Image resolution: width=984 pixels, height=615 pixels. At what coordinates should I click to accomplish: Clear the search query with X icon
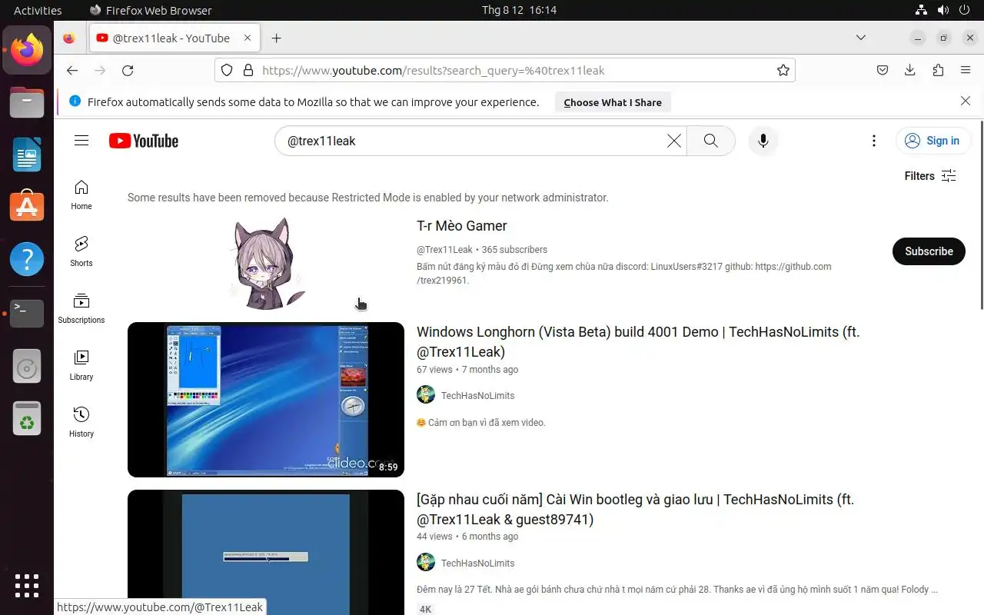(x=673, y=141)
